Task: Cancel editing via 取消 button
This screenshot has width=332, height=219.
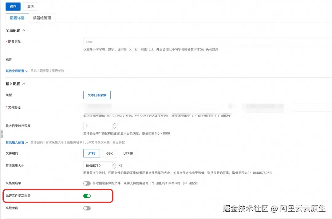Action: point(30,6)
